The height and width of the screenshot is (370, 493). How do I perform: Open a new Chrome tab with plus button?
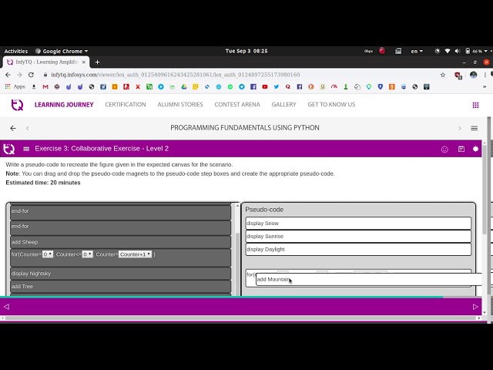click(x=98, y=62)
